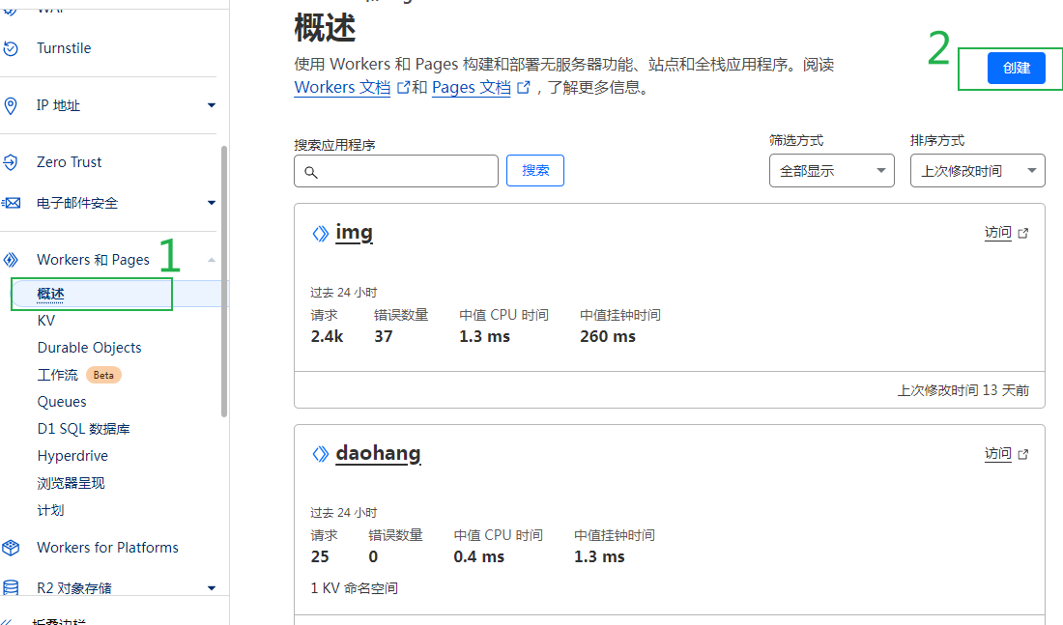Open the Workers 文档 link
This screenshot has height=625, width=1063.
click(x=342, y=88)
